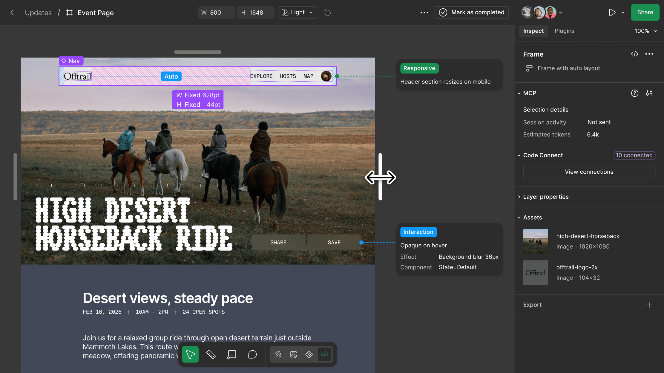Click the Event Page breadcrumb title
This screenshot has width=664, height=373.
pyautogui.click(x=96, y=13)
